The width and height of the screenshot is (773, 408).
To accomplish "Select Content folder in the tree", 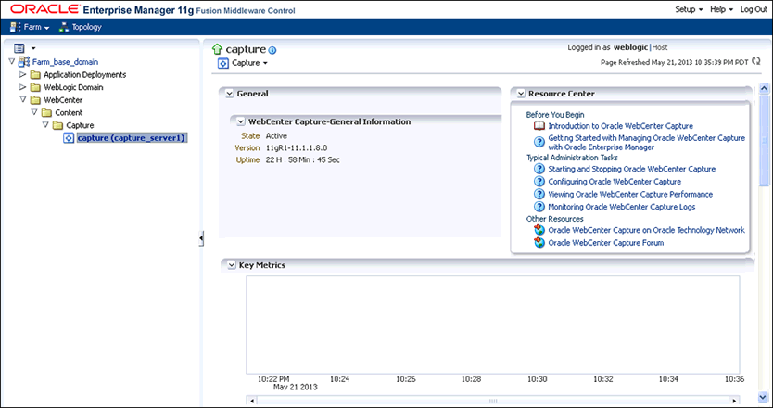I will 69,113.
